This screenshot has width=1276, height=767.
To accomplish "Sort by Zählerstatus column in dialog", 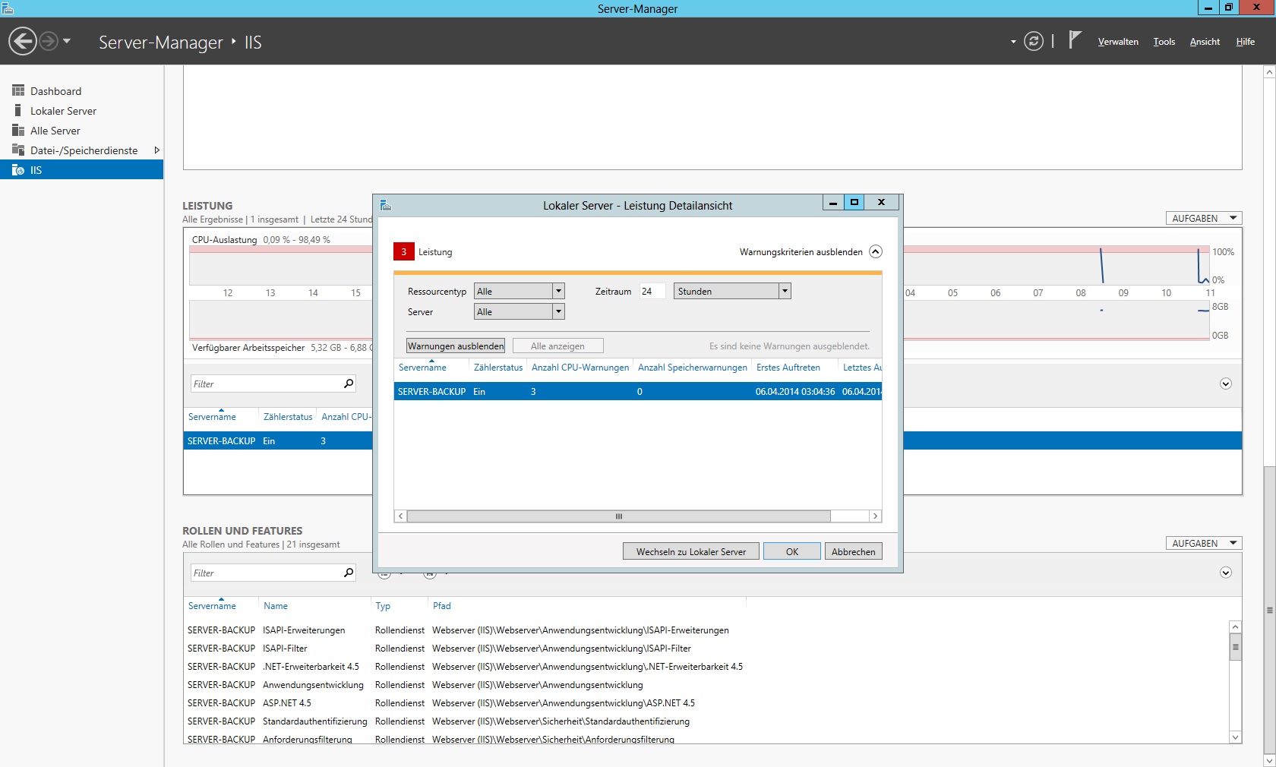I will pyautogui.click(x=498, y=368).
